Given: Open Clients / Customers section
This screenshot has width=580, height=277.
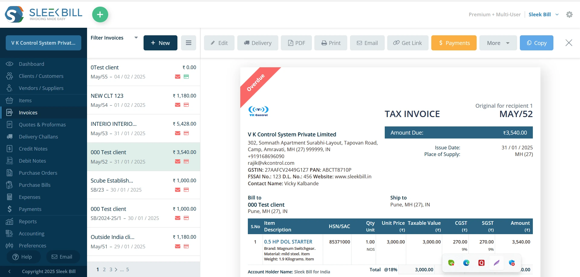Looking at the screenshot, I should coord(44,76).
